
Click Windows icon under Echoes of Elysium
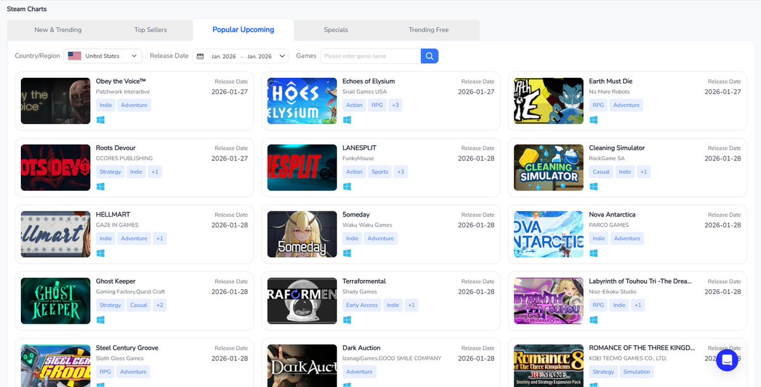point(347,120)
